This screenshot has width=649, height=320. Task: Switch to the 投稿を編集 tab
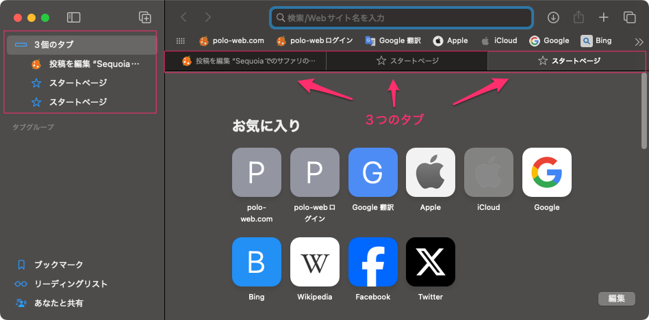point(245,62)
